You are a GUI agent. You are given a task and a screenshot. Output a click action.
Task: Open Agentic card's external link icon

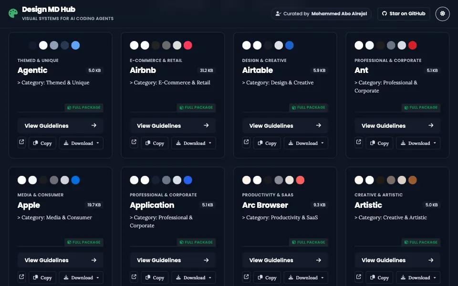click(21, 143)
